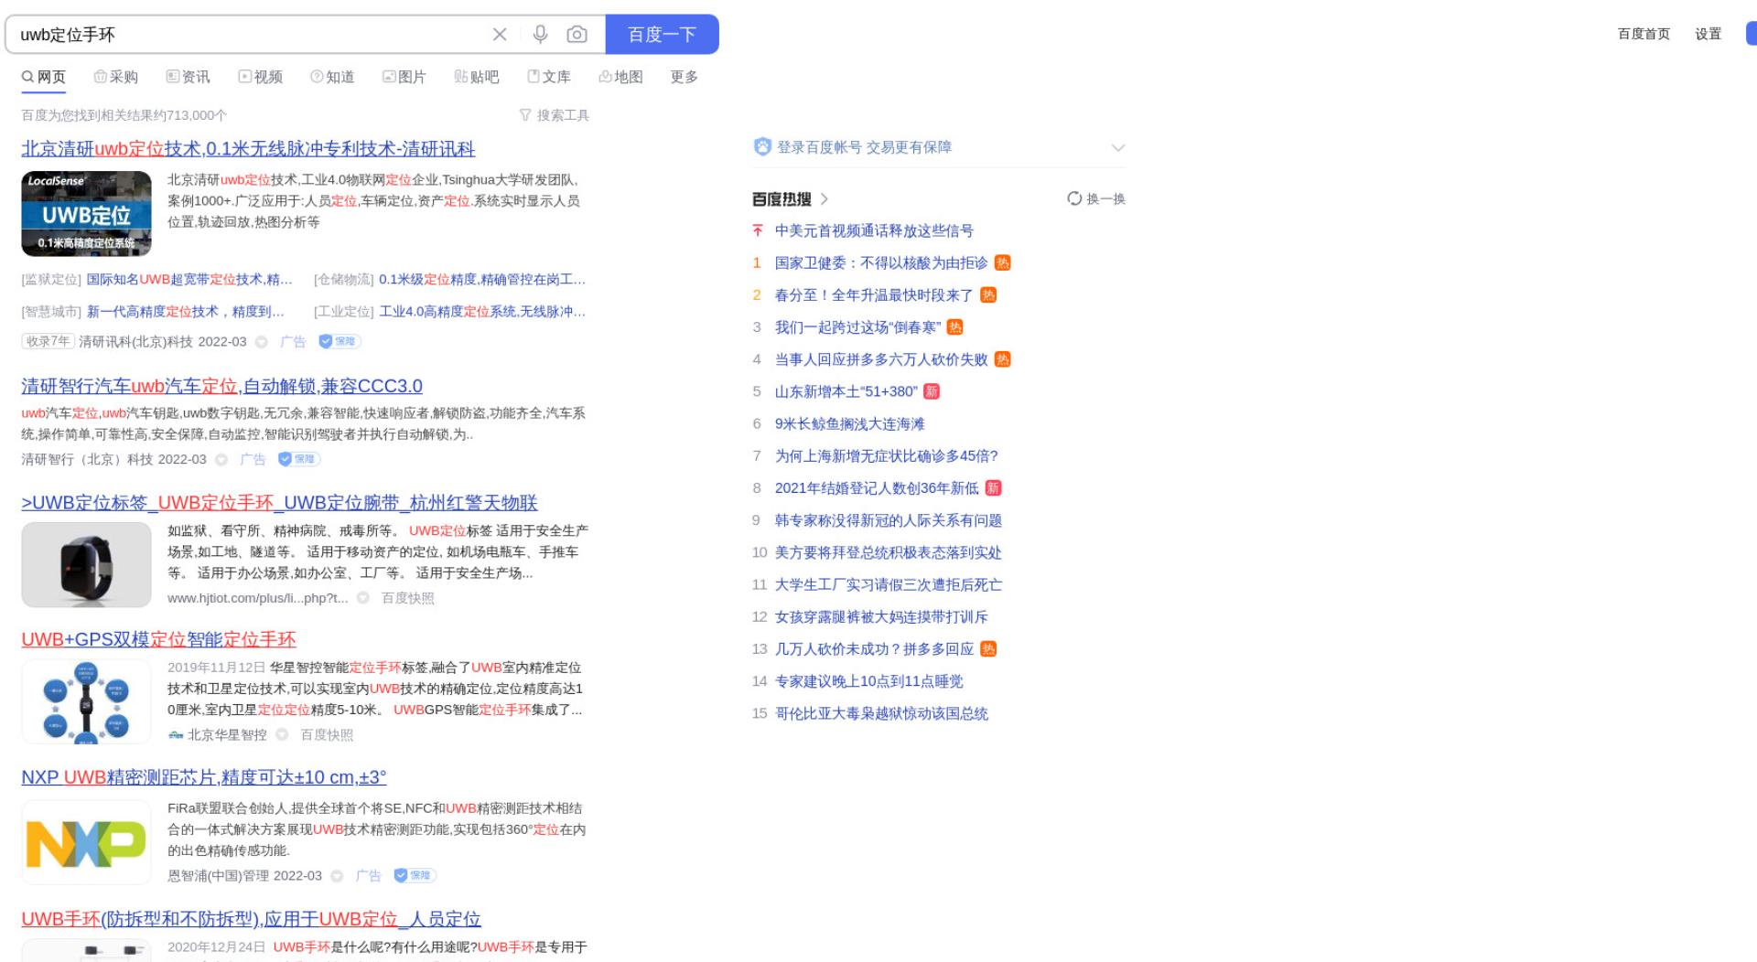Image resolution: width=1757 pixels, height=962 pixels.
Task: Click the smartwatch product thumbnail
Action: pos(86,564)
